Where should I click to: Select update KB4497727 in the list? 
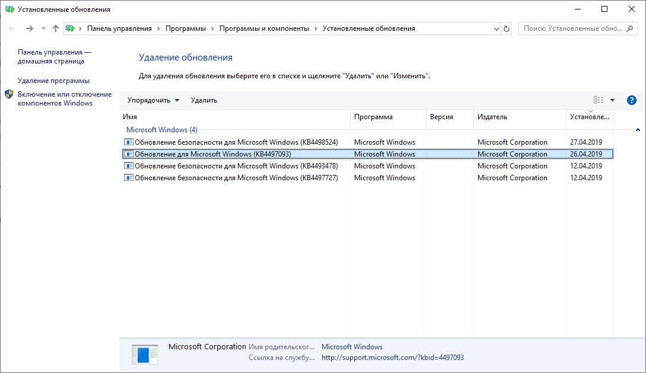pos(368,178)
